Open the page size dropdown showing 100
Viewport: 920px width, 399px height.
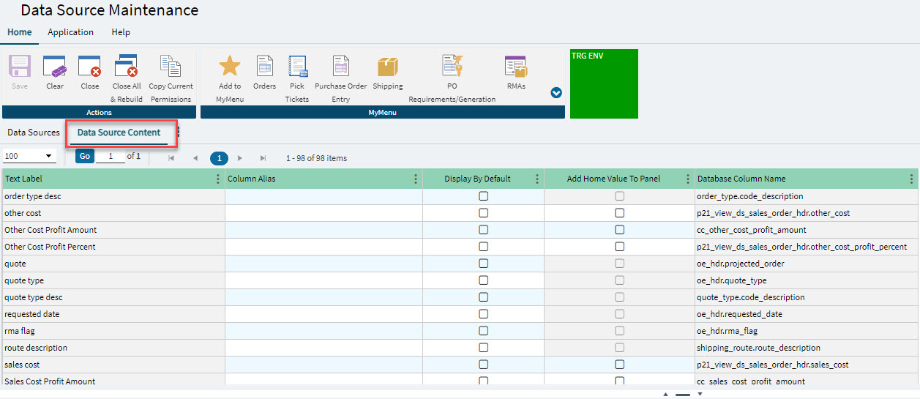coord(29,157)
